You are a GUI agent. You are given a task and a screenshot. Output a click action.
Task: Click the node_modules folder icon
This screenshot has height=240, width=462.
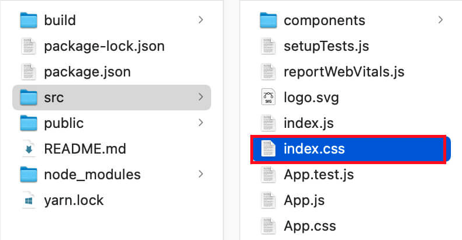coord(29,175)
